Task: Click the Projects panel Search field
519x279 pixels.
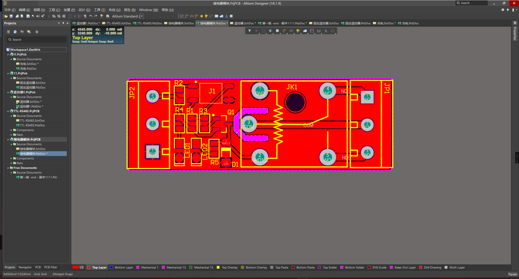Action: [x=37, y=40]
